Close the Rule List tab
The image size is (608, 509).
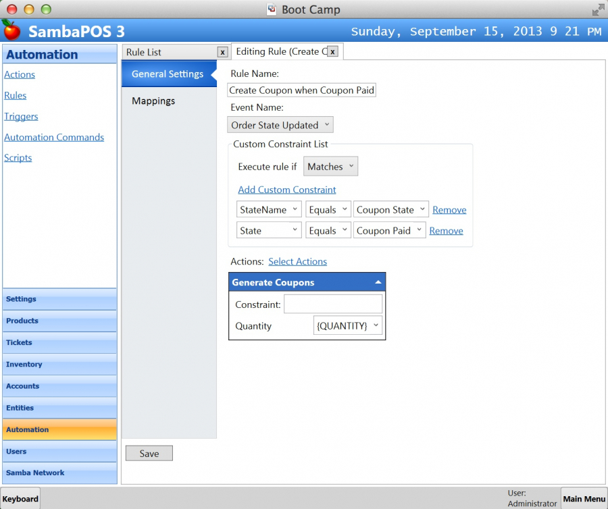(x=222, y=52)
